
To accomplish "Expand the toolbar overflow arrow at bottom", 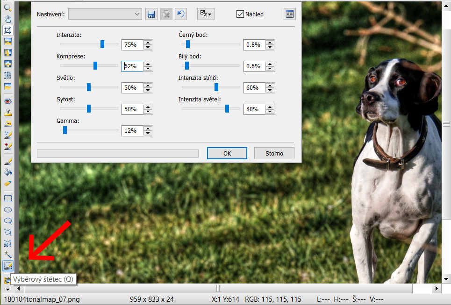I will pos(8,289).
